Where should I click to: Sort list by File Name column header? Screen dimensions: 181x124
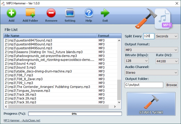(x=50, y=36)
